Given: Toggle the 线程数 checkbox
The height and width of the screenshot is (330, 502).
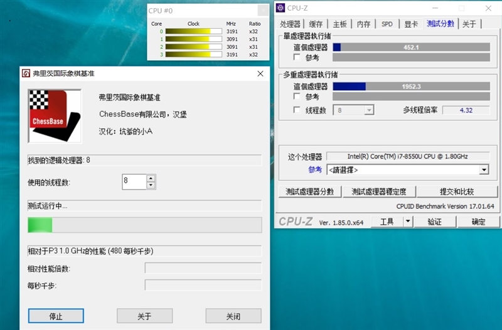Looking at the screenshot, I should [x=297, y=110].
